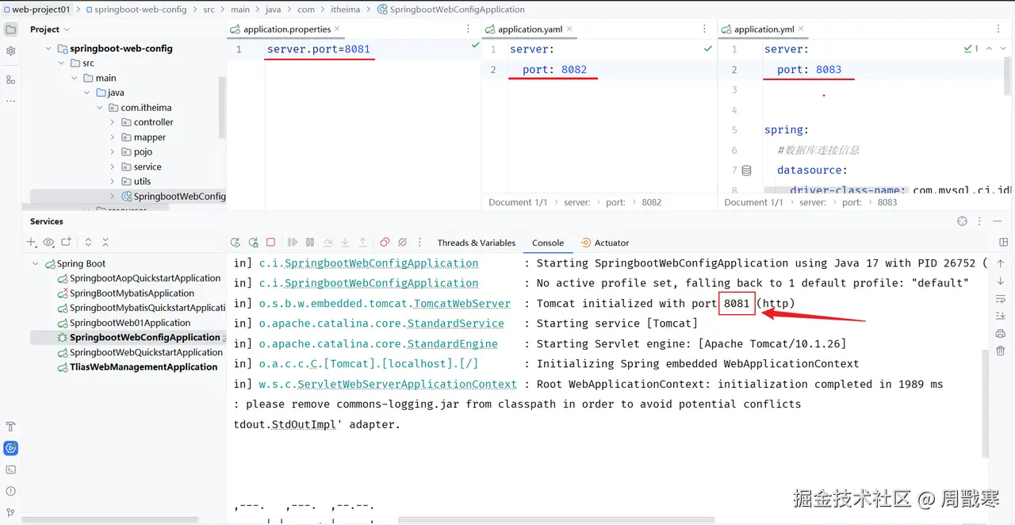Hide the Services panel with minimize dash
The height and width of the screenshot is (525, 1015).
998,221
